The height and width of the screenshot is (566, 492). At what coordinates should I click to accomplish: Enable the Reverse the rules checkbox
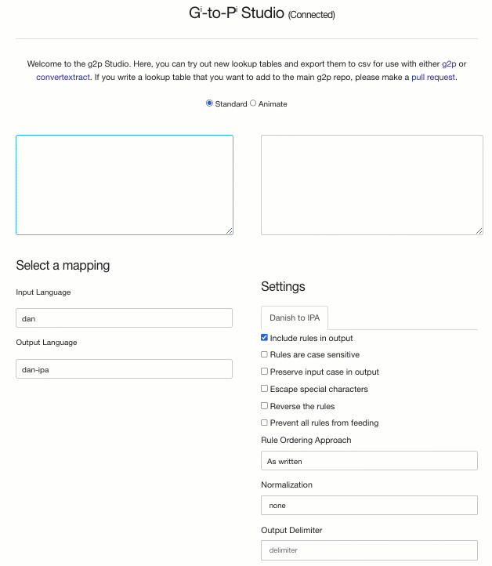pyautogui.click(x=265, y=406)
